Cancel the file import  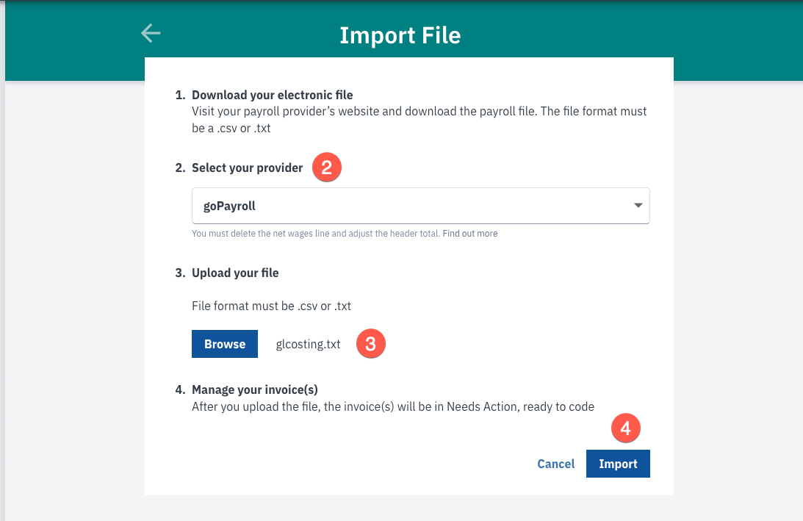(555, 464)
